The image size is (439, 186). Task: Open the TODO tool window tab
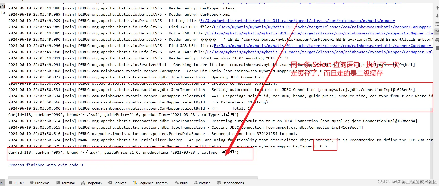point(16,183)
